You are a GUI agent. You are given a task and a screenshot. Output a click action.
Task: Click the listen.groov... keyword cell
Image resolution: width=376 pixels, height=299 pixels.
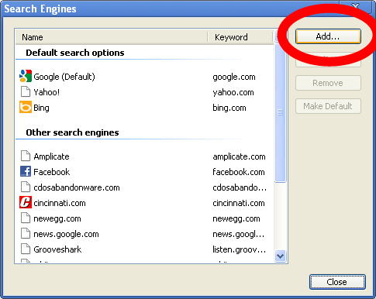[x=240, y=249]
